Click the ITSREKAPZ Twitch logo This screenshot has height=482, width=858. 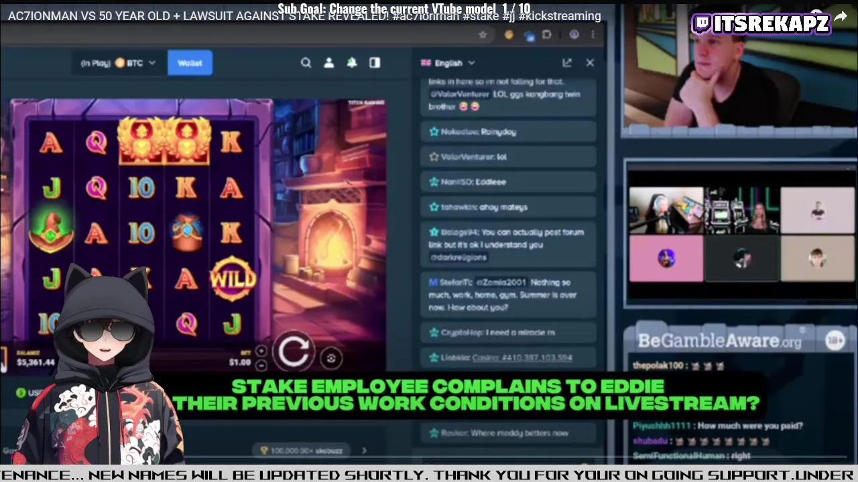[x=761, y=24]
